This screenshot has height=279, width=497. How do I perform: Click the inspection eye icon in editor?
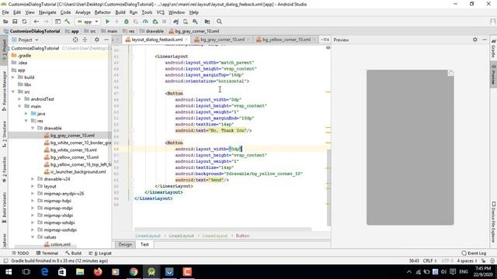point(328,48)
